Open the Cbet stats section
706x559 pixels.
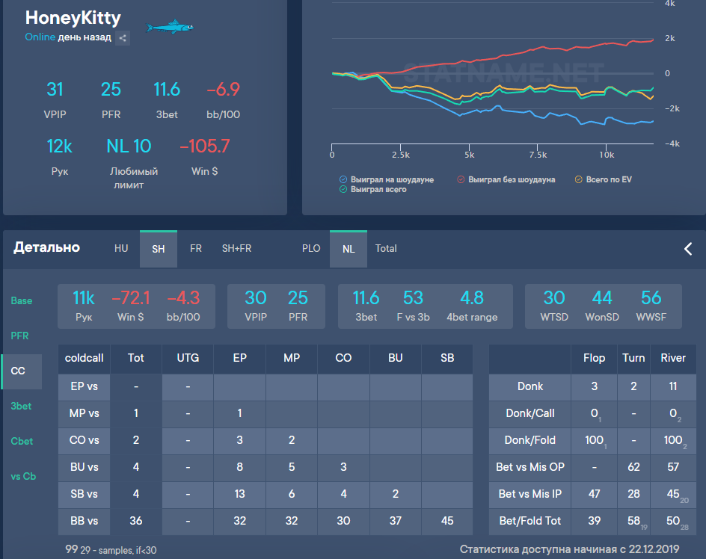point(22,441)
